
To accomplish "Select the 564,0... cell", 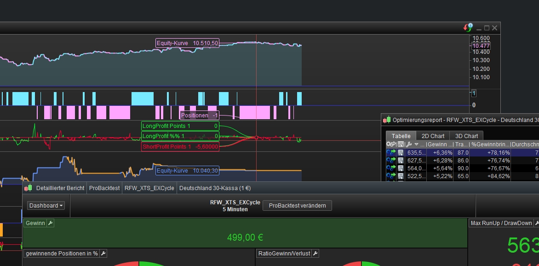I will 416,168.
